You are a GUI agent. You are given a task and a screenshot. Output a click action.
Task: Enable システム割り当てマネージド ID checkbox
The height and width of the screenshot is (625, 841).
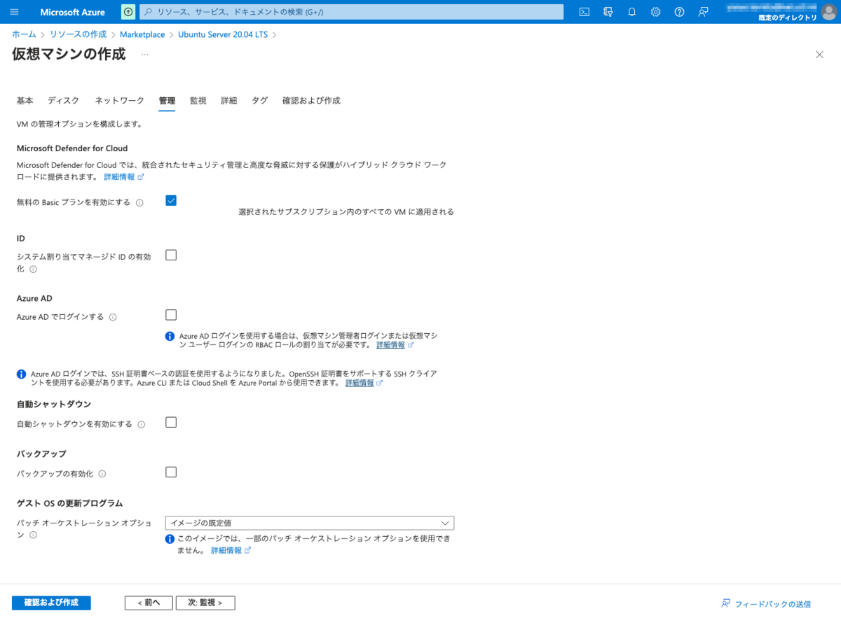[171, 255]
